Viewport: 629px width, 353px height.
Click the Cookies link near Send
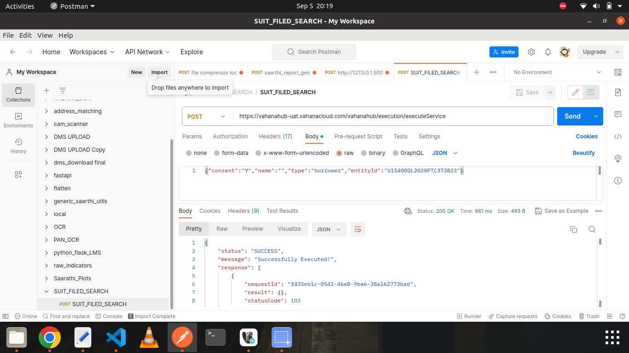(587, 137)
